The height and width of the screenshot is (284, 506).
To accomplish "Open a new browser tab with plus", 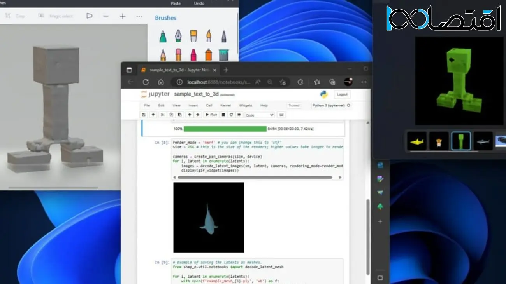I will 226,70.
